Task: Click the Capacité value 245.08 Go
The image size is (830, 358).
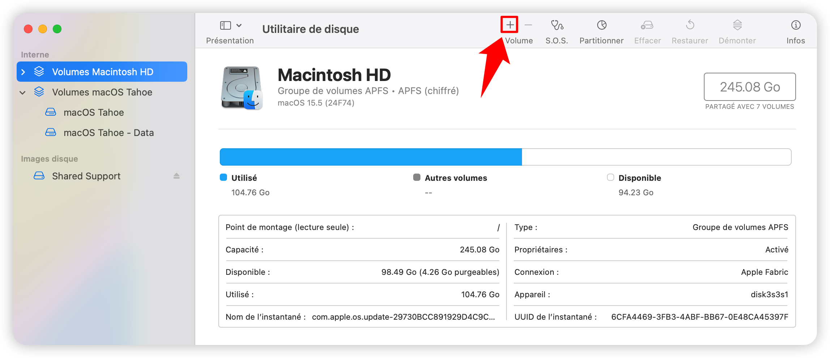Action: (x=480, y=250)
